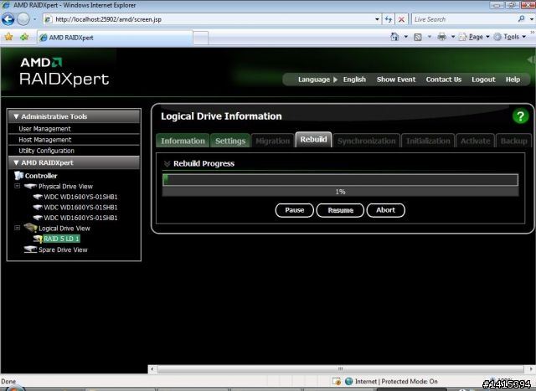Refresh the page using the refresh icon

tap(389, 19)
